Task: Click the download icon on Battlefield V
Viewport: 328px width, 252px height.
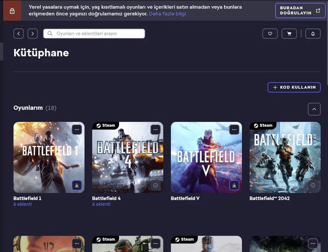Action: click(x=234, y=185)
